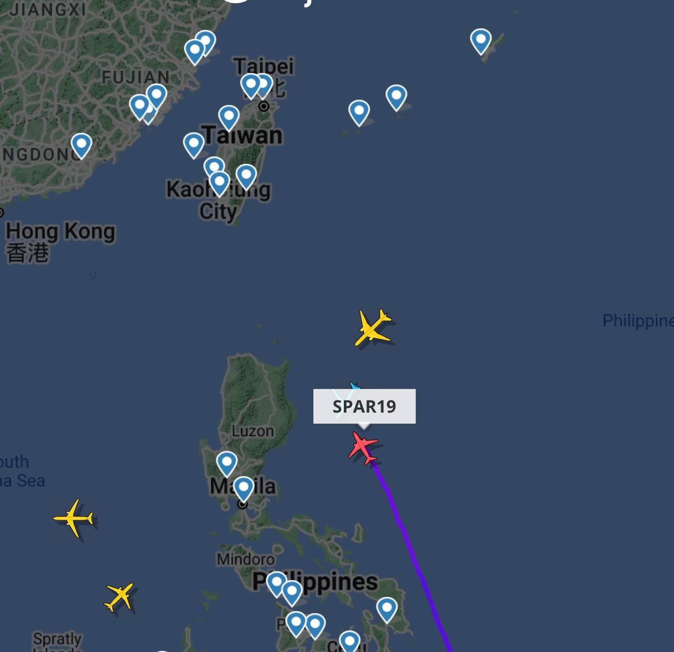Viewport: 674px width, 652px height.
Task: Select the red SPAR19 aircraft icon
Action: pos(363,447)
